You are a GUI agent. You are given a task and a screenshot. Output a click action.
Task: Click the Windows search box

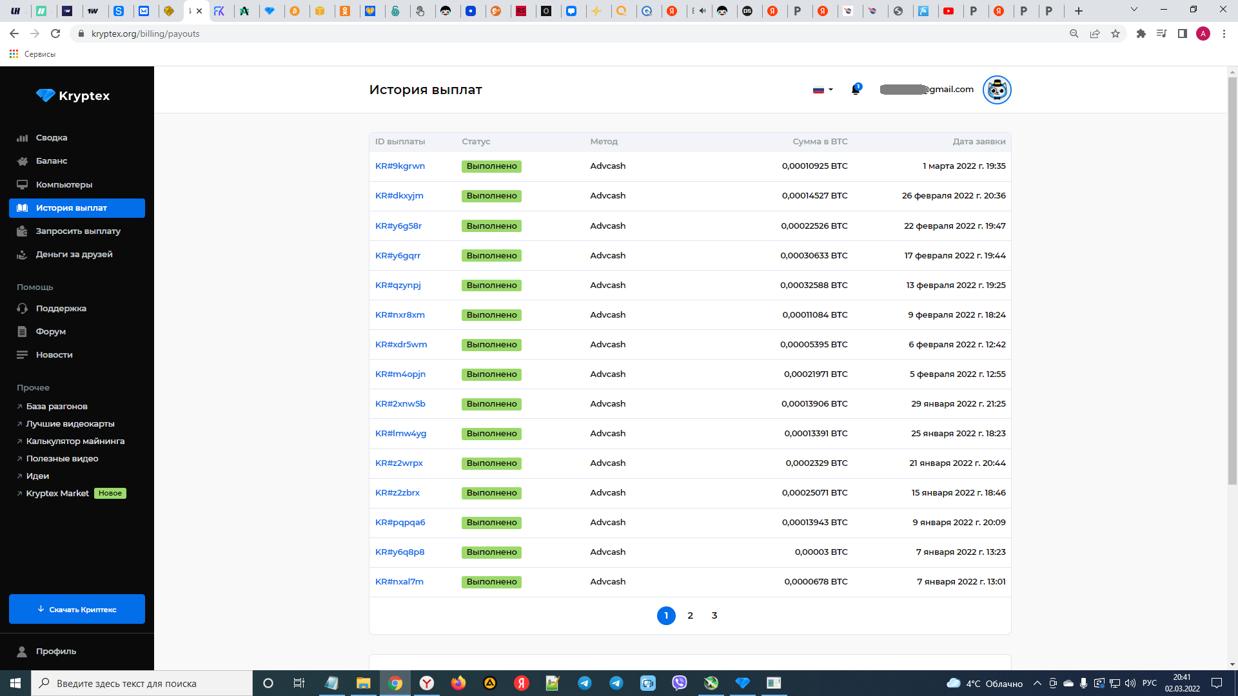[142, 683]
